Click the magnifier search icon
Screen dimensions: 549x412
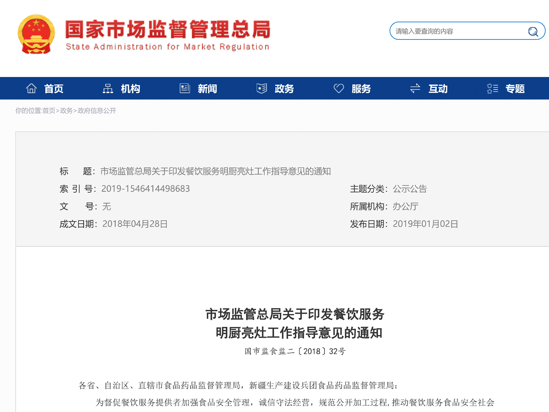pyautogui.click(x=533, y=31)
